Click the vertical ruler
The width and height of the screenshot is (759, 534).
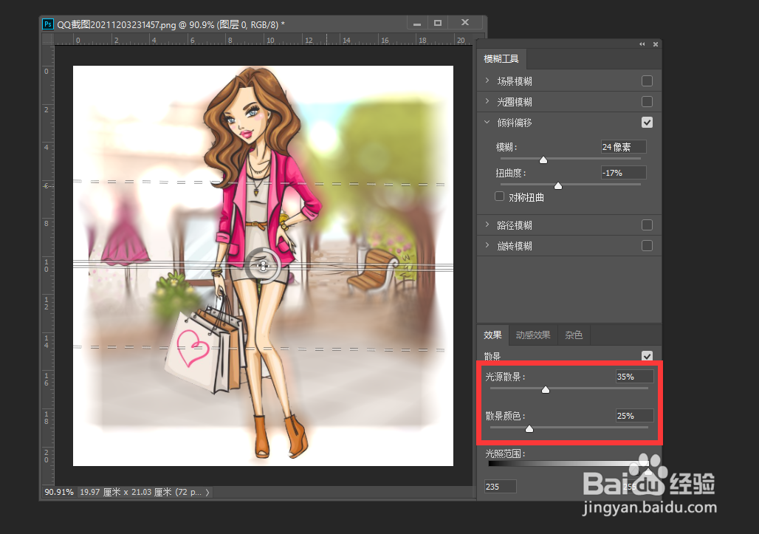tap(49, 265)
